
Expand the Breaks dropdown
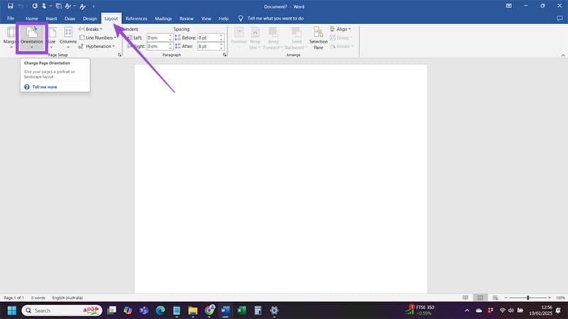tap(94, 29)
